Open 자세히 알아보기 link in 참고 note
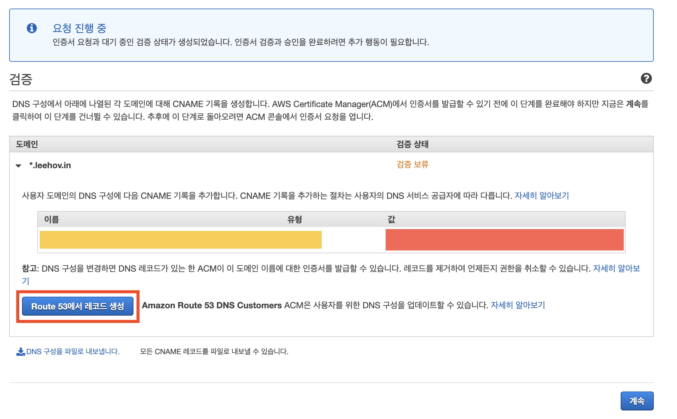This screenshot has height=419, width=677. [616, 269]
